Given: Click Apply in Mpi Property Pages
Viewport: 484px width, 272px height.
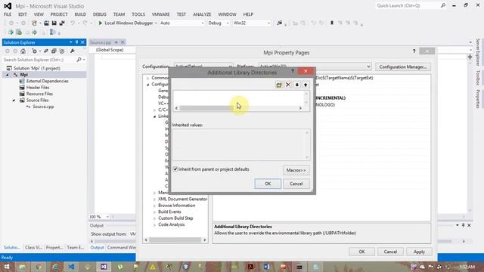Looking at the screenshot, I should tap(419, 252).
